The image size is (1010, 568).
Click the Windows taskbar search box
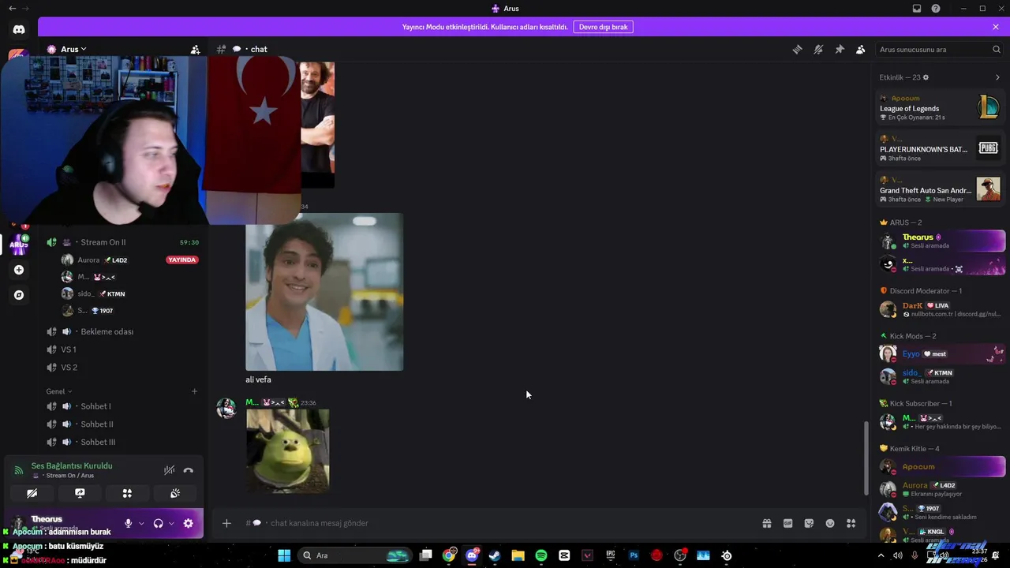tap(355, 555)
